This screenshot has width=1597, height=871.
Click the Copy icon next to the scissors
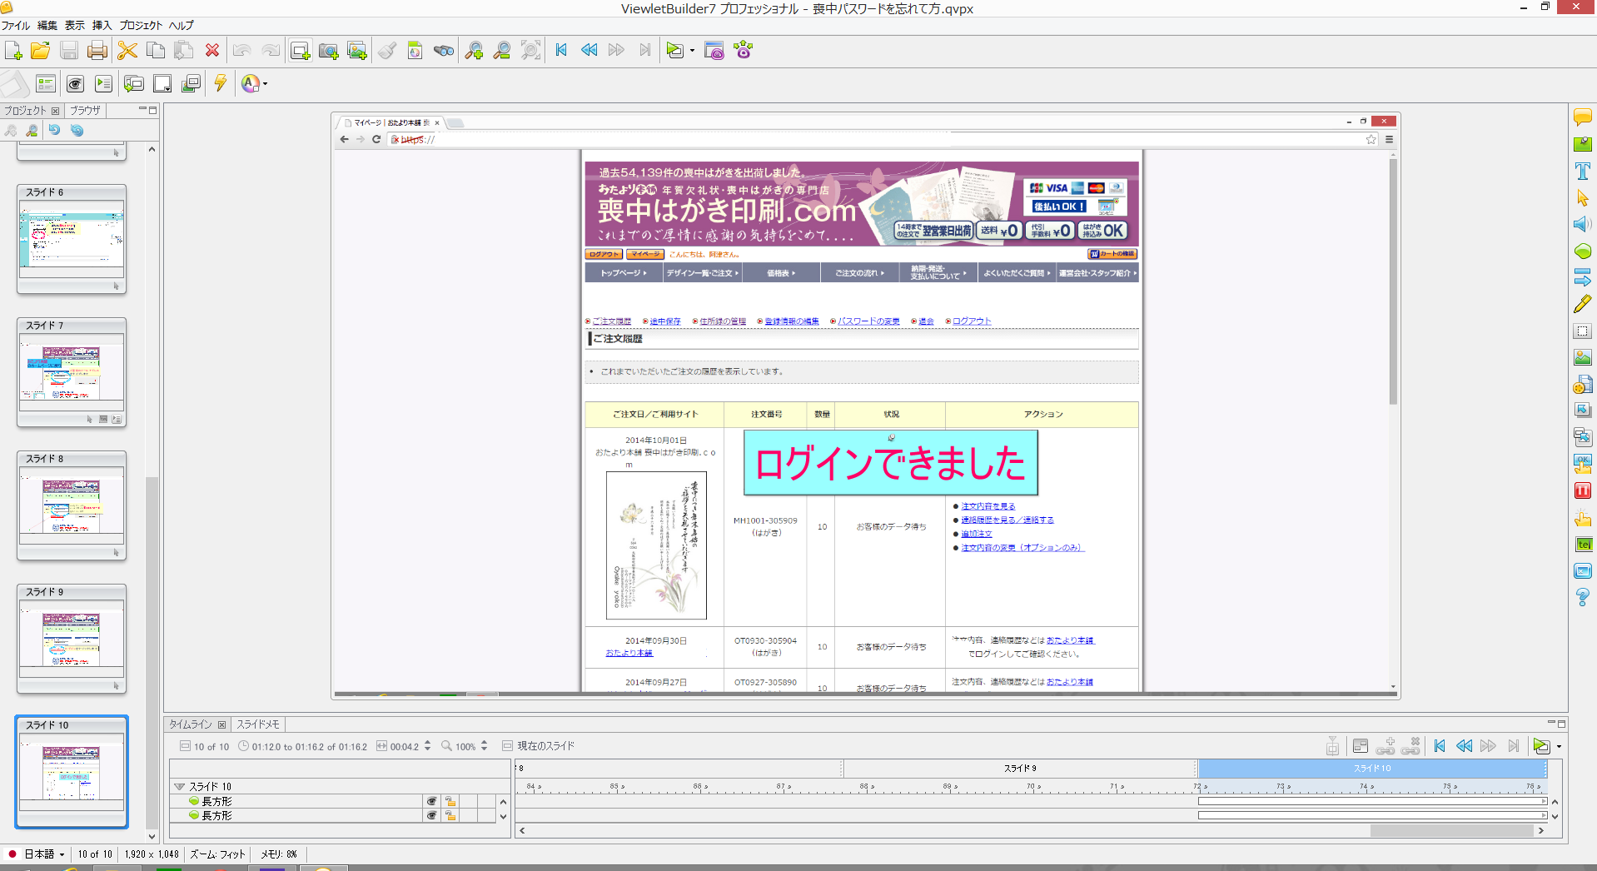(x=156, y=51)
